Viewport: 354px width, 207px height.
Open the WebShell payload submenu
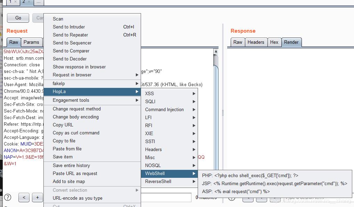[x=169, y=174]
